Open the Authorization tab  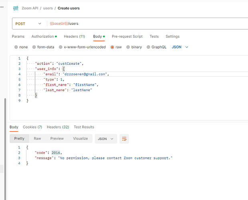pyautogui.click(x=43, y=36)
